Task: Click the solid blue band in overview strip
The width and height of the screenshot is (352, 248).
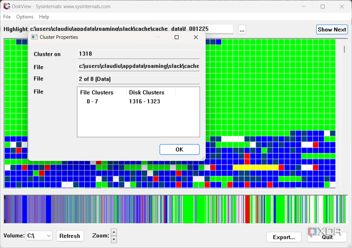Action: click(49, 209)
